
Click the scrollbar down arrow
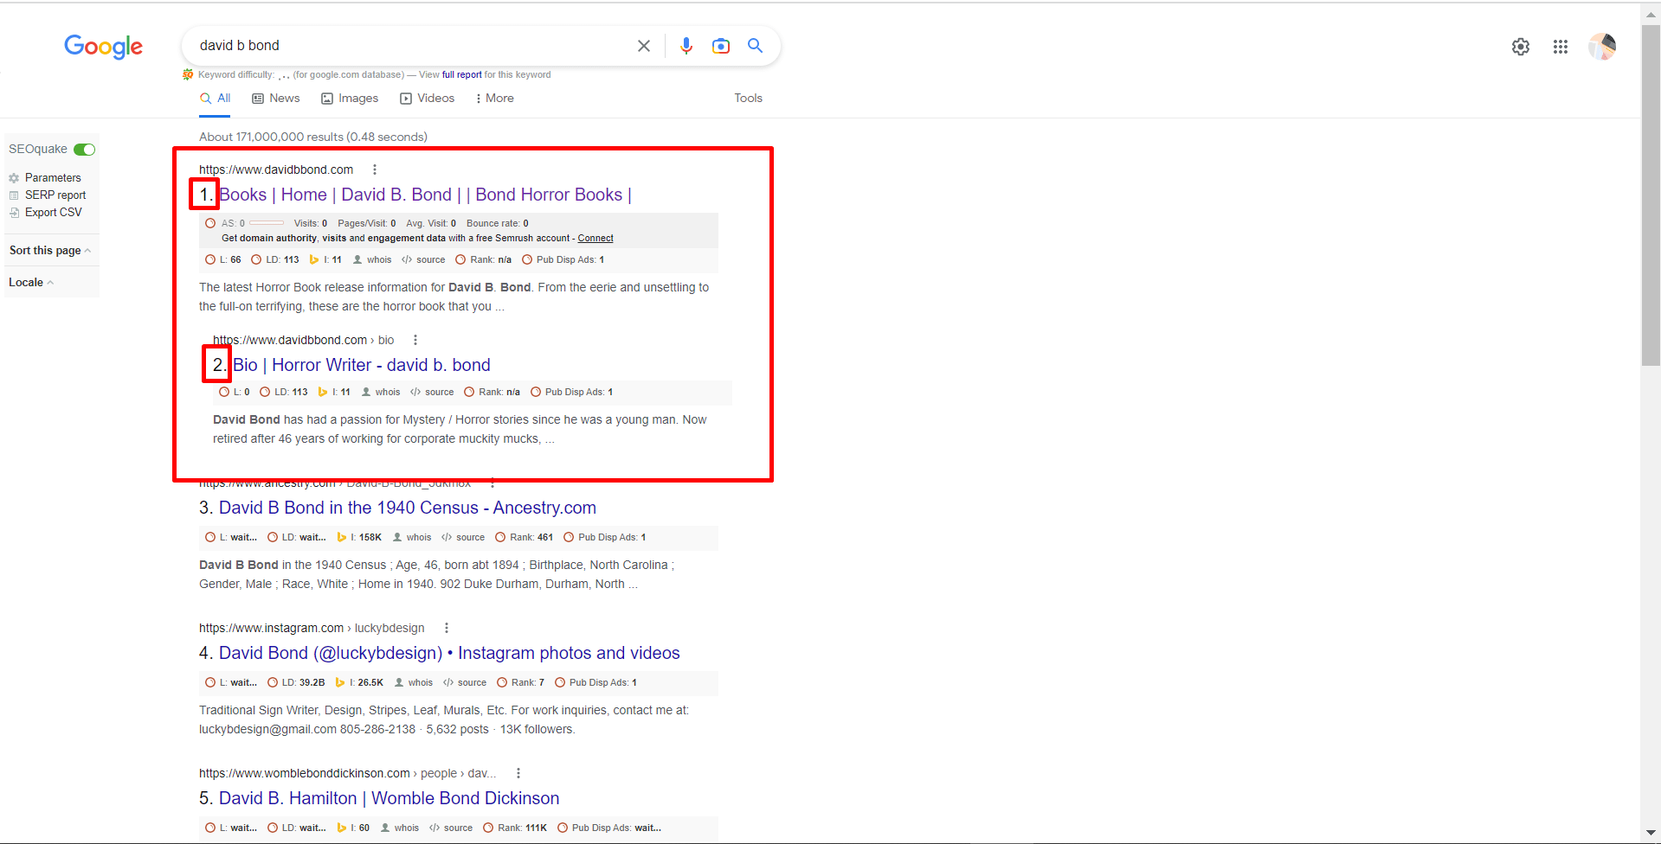[x=1651, y=834]
